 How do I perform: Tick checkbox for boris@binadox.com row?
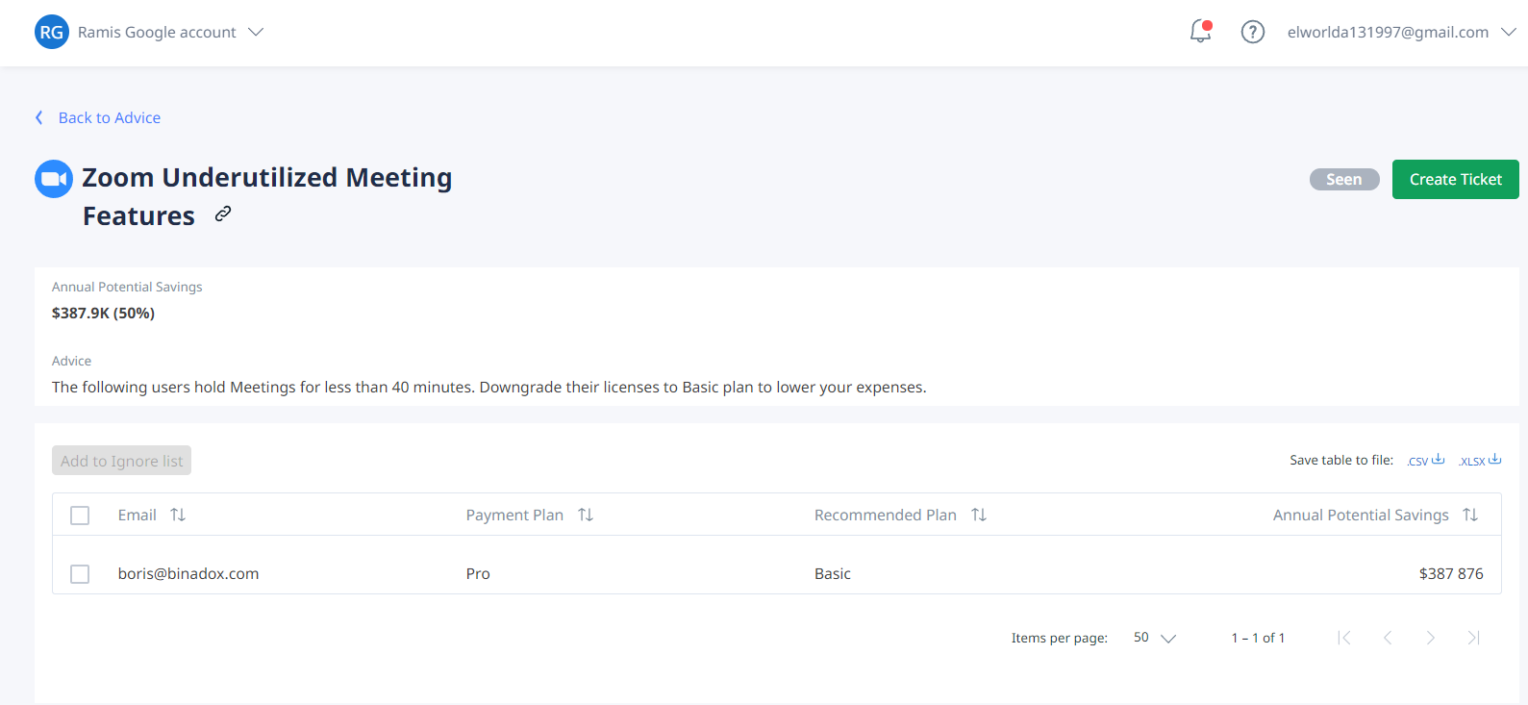coord(80,574)
